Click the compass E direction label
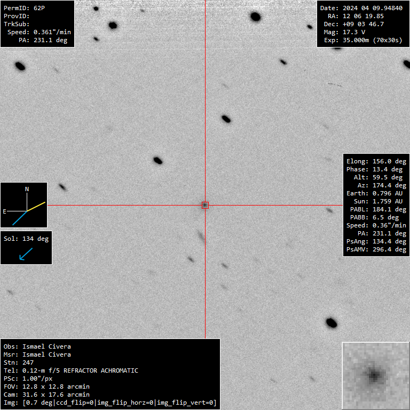This screenshot has height=410, width=410. pos(4,211)
